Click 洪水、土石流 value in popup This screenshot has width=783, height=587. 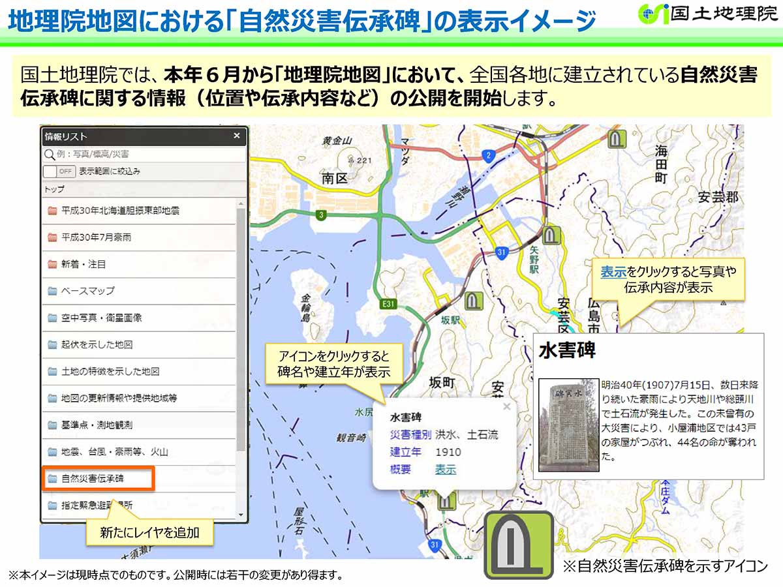coord(467,434)
